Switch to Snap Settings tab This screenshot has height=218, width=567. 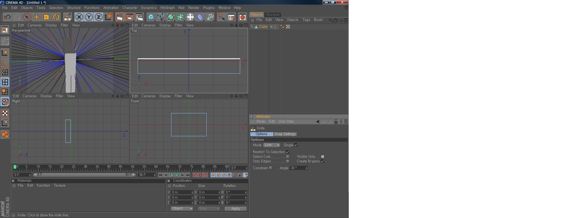click(x=285, y=134)
